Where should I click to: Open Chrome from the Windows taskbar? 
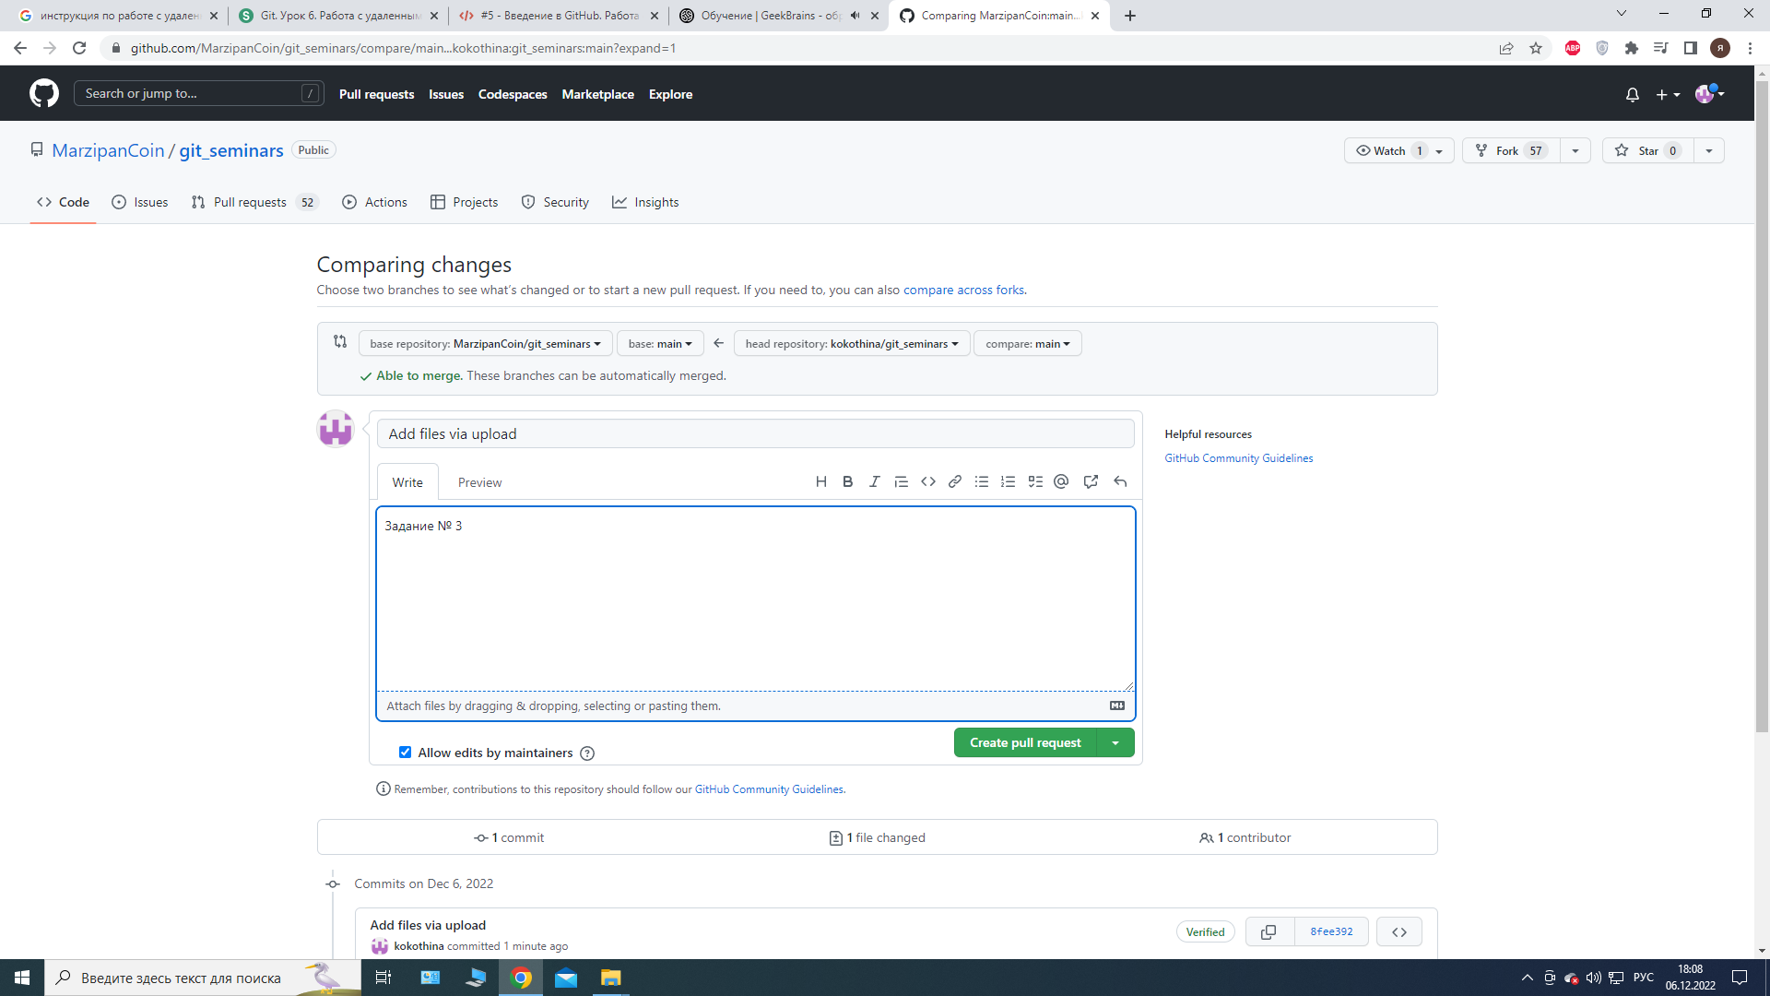click(521, 978)
